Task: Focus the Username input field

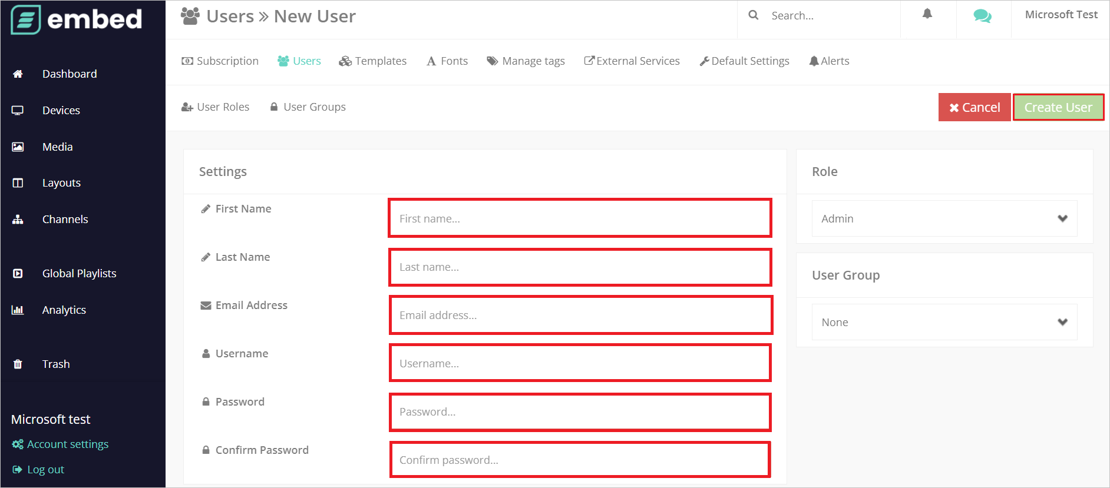Action: tap(580, 363)
